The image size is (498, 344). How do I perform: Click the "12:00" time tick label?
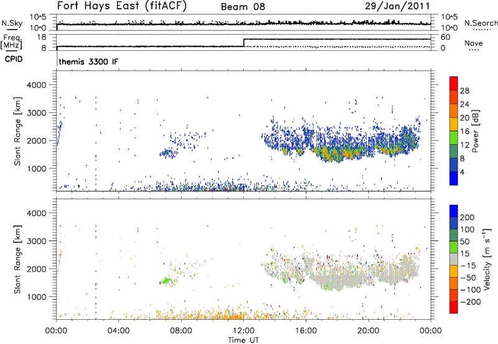pyautogui.click(x=243, y=330)
